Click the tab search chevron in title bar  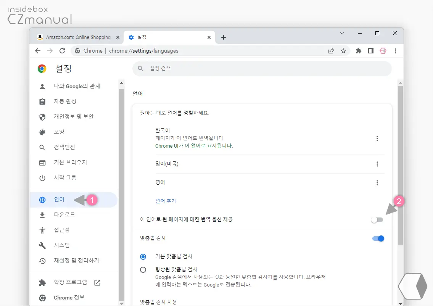[x=342, y=34]
